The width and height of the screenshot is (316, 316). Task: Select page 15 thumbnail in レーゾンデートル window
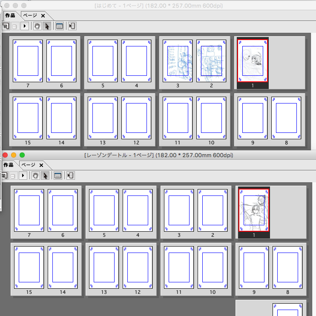29,267
